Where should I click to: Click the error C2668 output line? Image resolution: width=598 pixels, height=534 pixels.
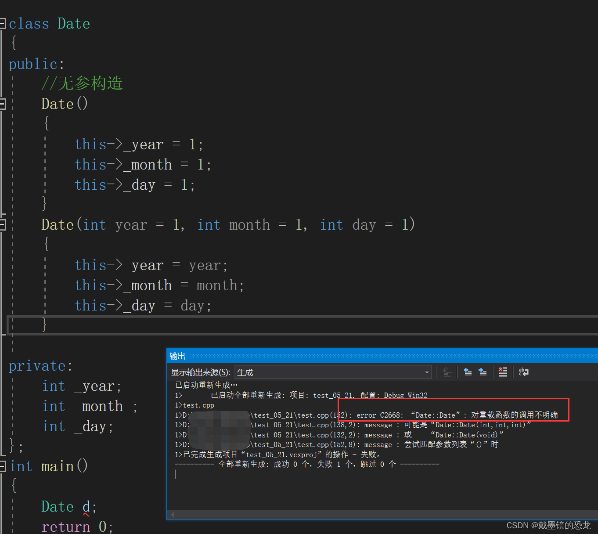(366, 415)
